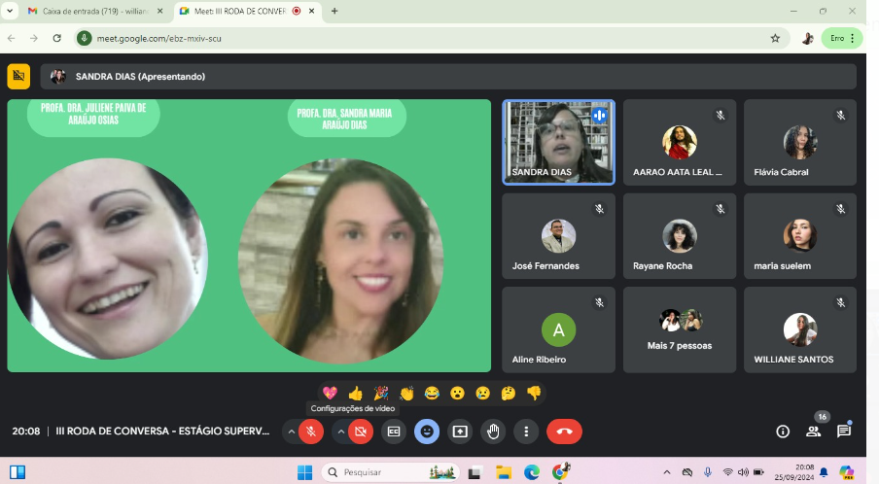879x484 pixels.
Task: Send the heart emoji reaction
Action: (330, 393)
